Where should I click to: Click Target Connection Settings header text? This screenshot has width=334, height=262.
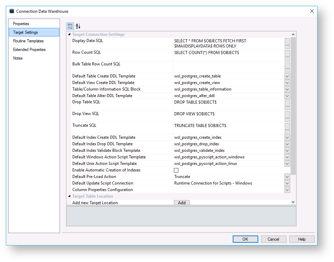click(98, 34)
